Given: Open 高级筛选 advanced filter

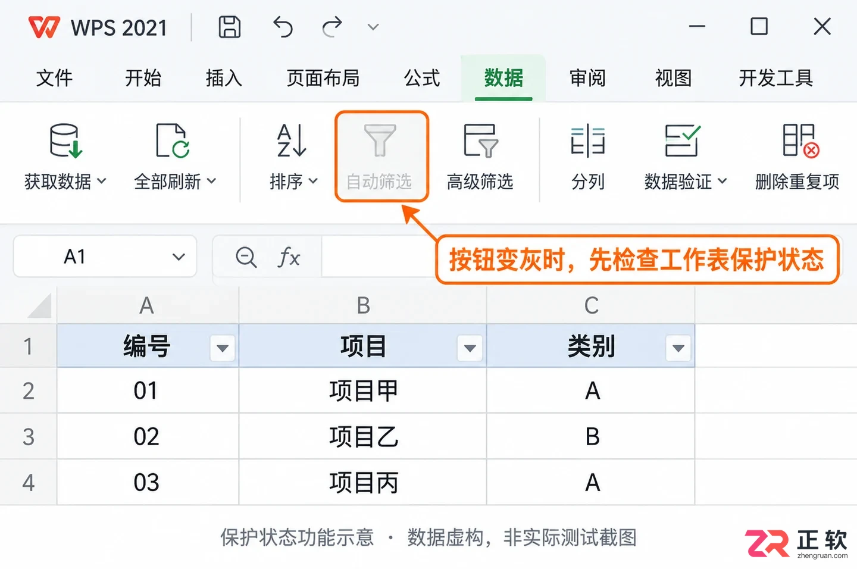Looking at the screenshot, I should 480,157.
